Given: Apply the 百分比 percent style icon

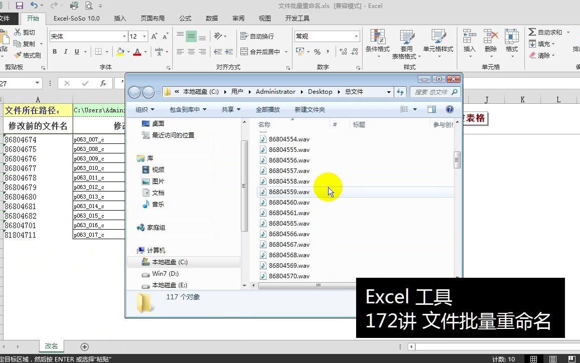Looking at the screenshot, I should 318,51.
